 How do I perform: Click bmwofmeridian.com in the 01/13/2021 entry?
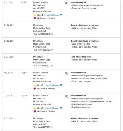(42, 11)
